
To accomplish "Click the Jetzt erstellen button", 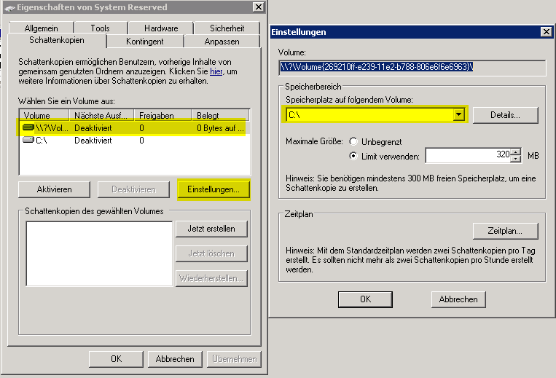I will [211, 229].
